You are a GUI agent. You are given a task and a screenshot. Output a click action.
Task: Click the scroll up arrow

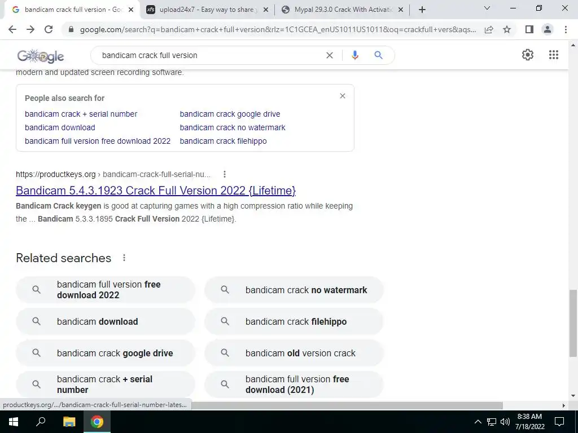coord(573,45)
